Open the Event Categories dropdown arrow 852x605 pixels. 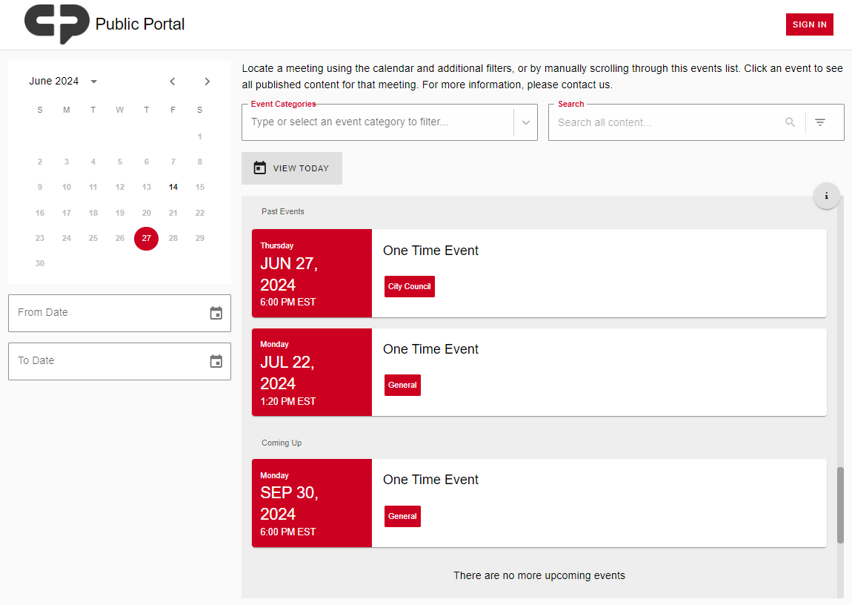click(525, 122)
